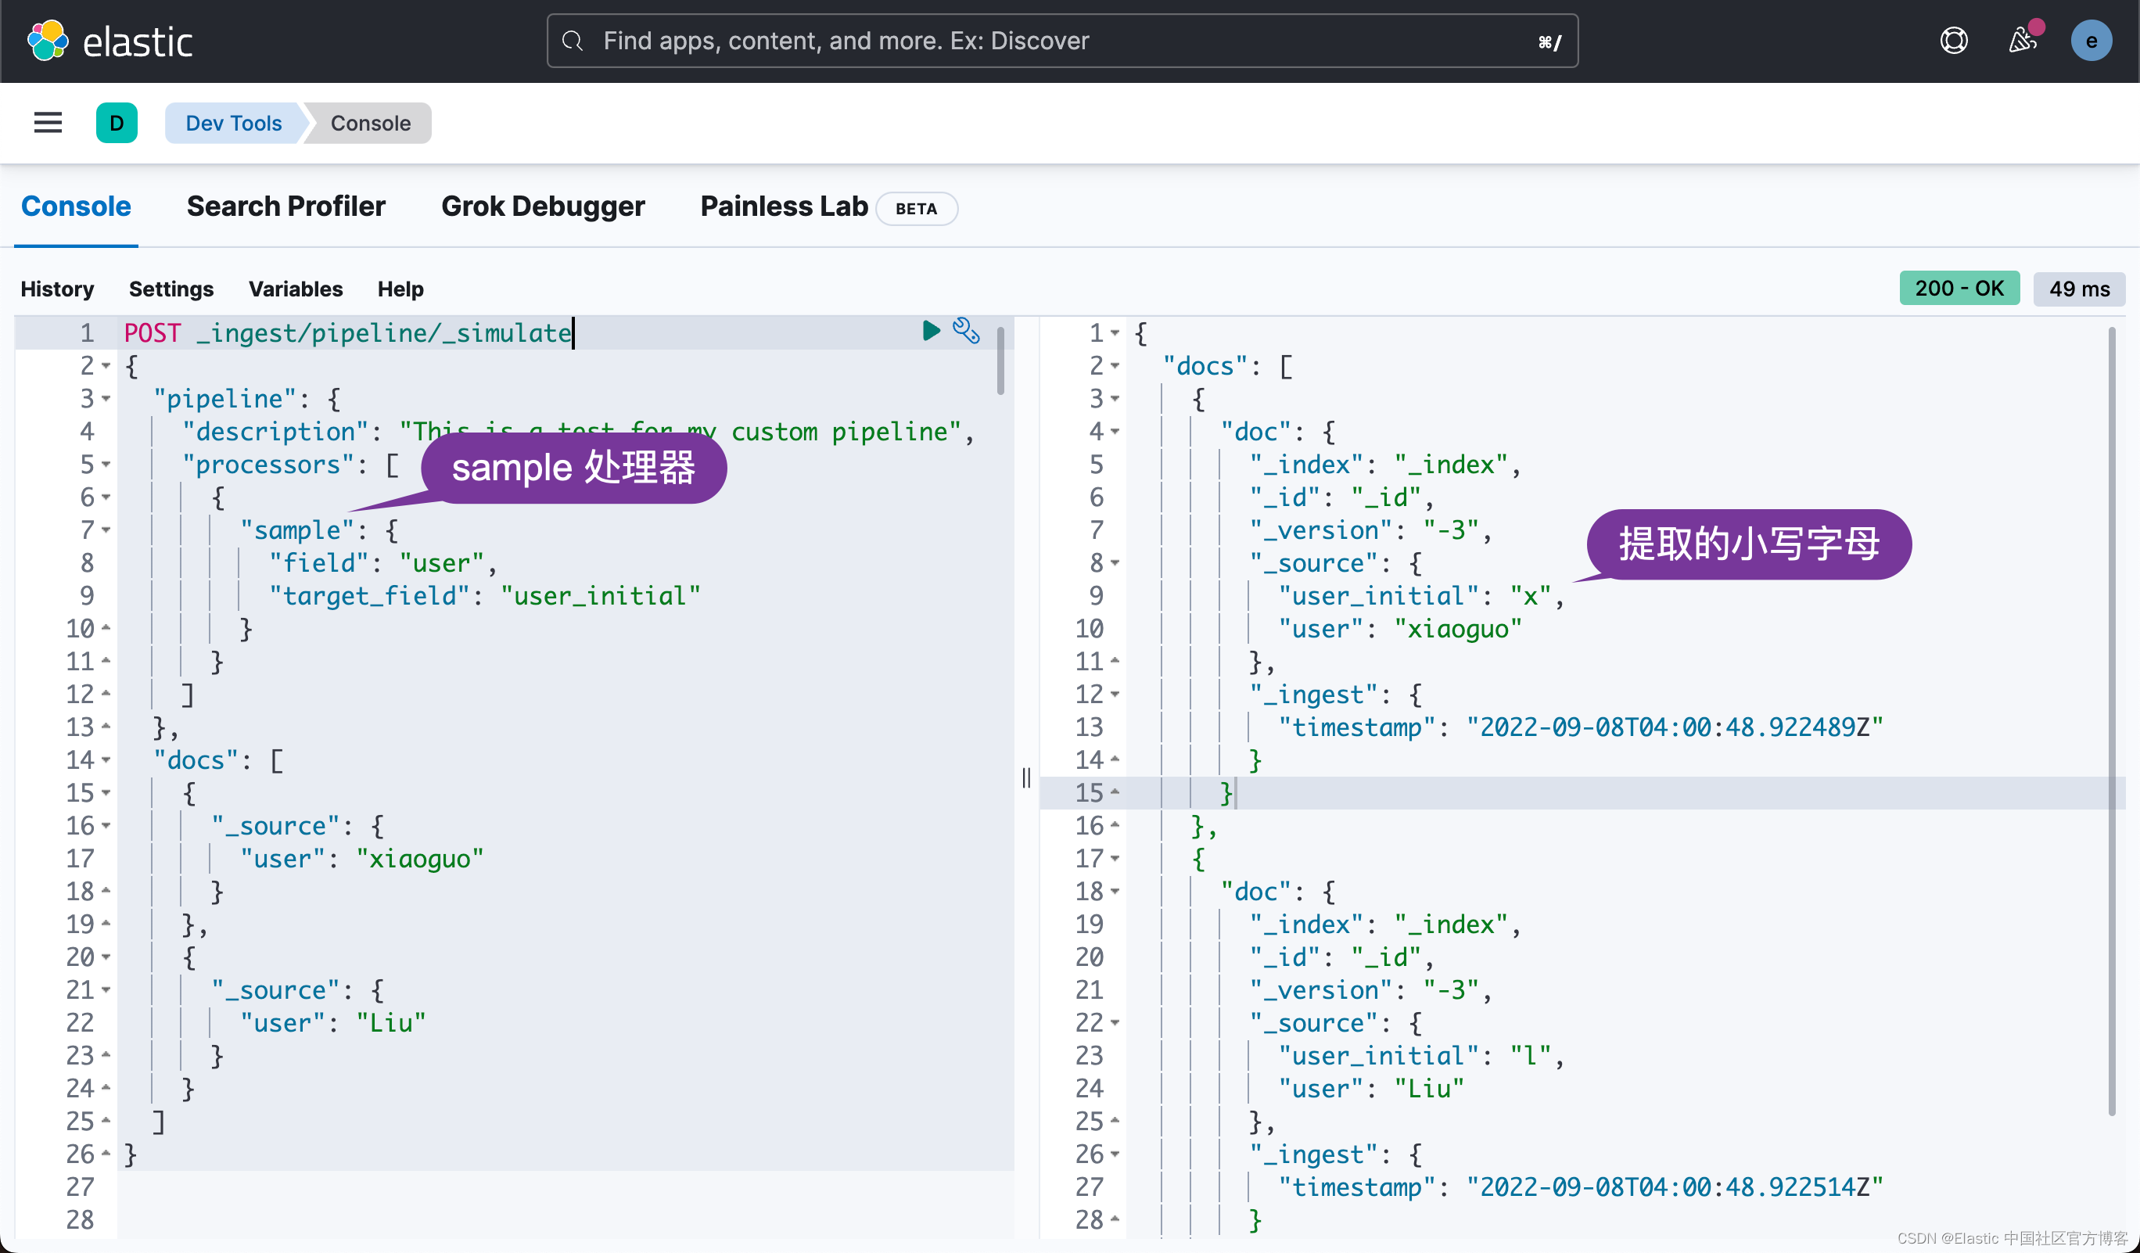
Task: Open the notifications bell icon
Action: [x=2023, y=40]
